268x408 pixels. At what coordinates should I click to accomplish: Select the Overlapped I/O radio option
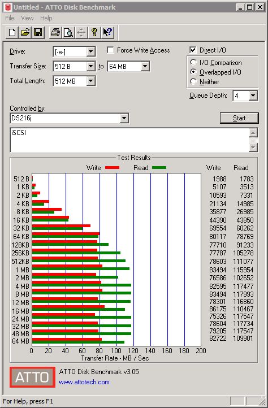click(x=193, y=72)
